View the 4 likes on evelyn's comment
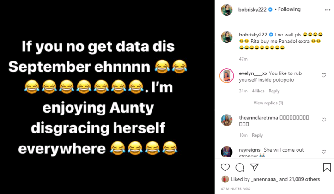334x194 pixels. 258,91
